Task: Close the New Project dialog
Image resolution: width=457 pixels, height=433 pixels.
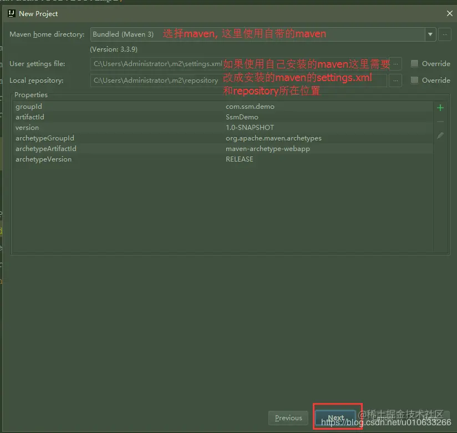Action: click(449, 13)
